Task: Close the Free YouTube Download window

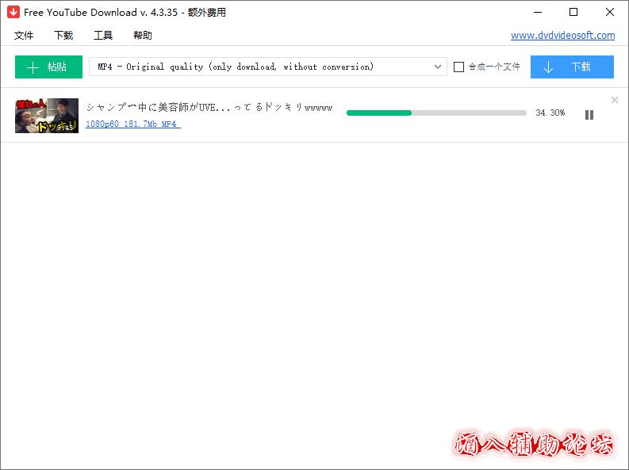Action: [610, 12]
